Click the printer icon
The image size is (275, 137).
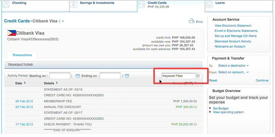[191, 21]
